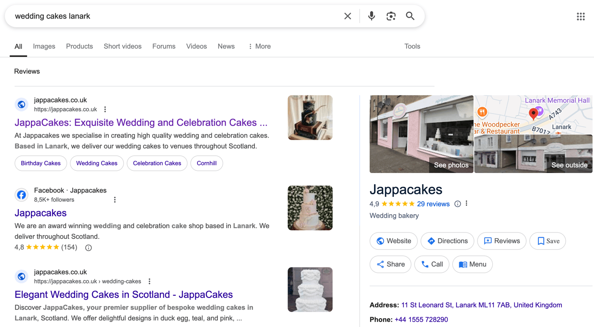Screen dimensions: 594x327
Task: Switch to the Images tab
Action: (x=44, y=46)
